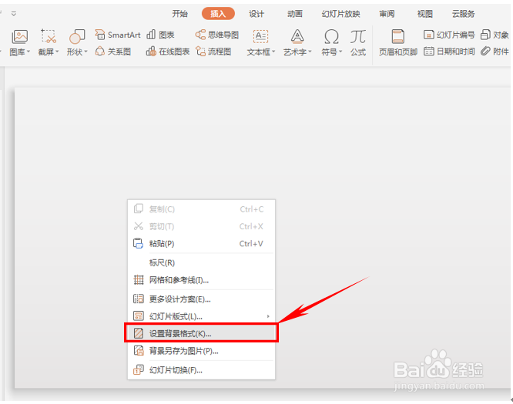The image size is (513, 404).
Task: Insert a SmartArt graphic
Action: pos(117,35)
